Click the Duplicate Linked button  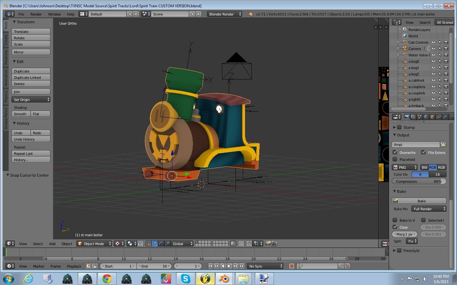pyautogui.click(x=31, y=77)
